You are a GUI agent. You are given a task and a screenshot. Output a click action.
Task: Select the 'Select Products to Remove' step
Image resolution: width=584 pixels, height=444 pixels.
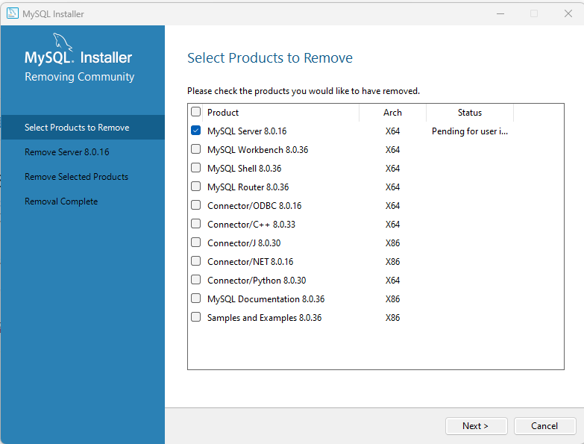click(x=83, y=128)
